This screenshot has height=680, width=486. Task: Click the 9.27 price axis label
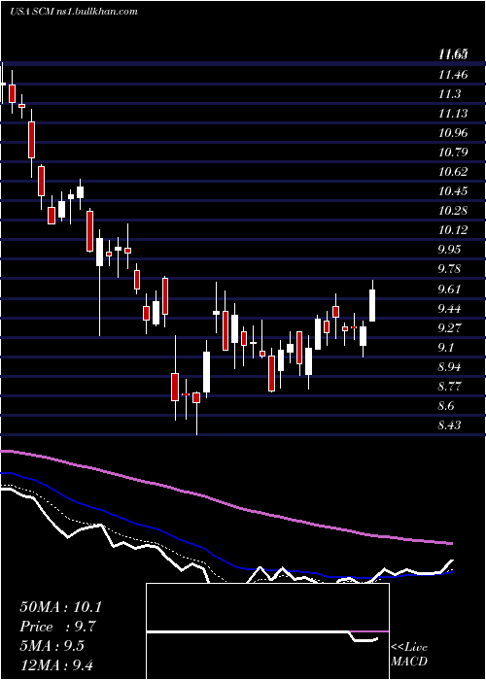pos(449,328)
